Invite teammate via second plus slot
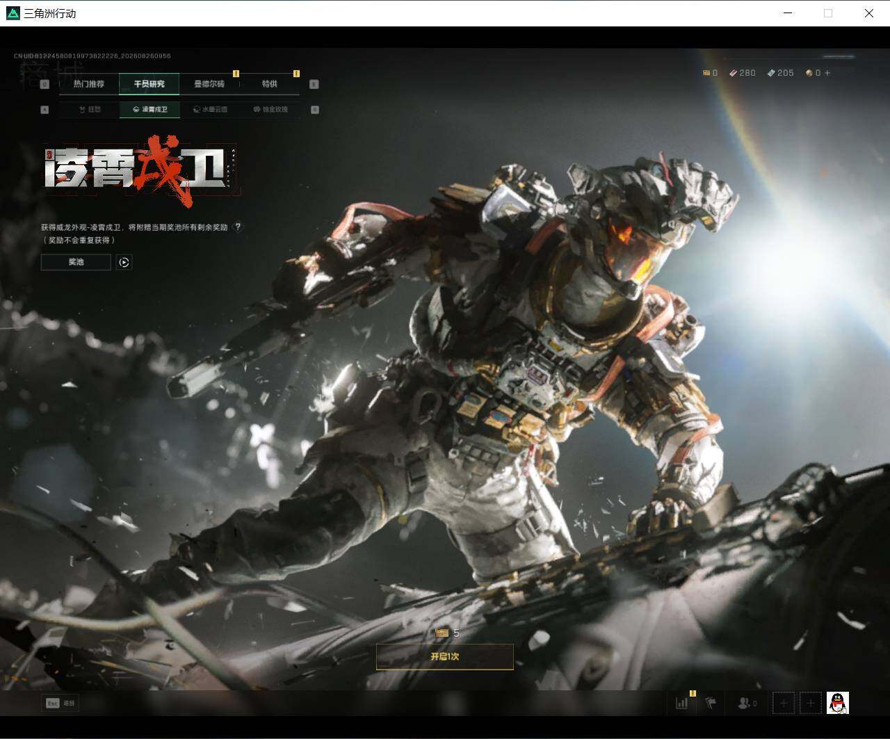The image size is (890, 739). point(811,703)
